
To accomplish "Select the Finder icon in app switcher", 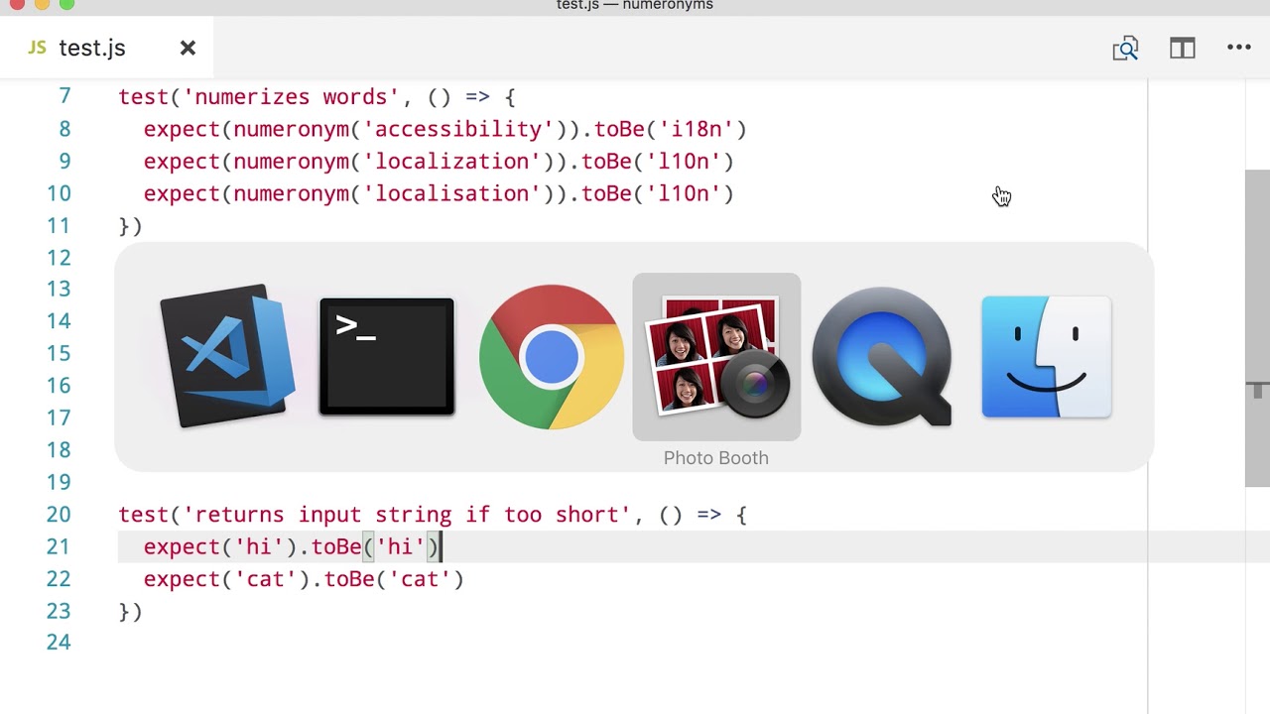I will tap(1047, 357).
